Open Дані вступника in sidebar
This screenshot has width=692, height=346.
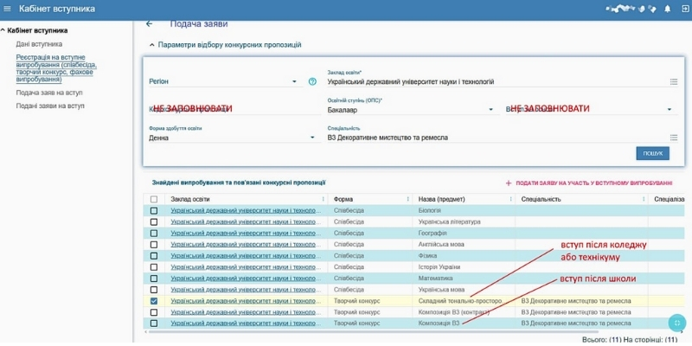coord(39,43)
